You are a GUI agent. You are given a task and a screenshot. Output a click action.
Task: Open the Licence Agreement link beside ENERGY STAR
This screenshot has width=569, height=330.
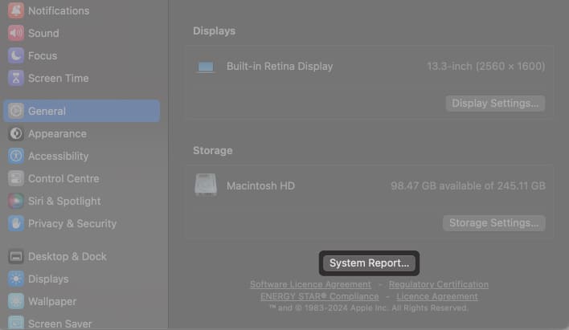tap(437, 296)
